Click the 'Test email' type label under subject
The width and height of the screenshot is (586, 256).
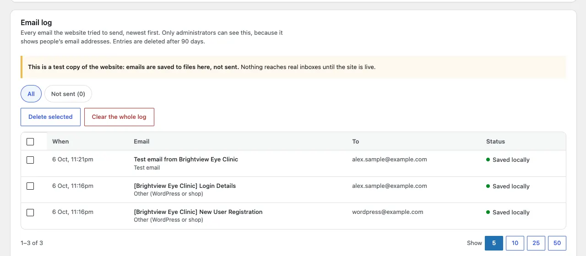[147, 168]
